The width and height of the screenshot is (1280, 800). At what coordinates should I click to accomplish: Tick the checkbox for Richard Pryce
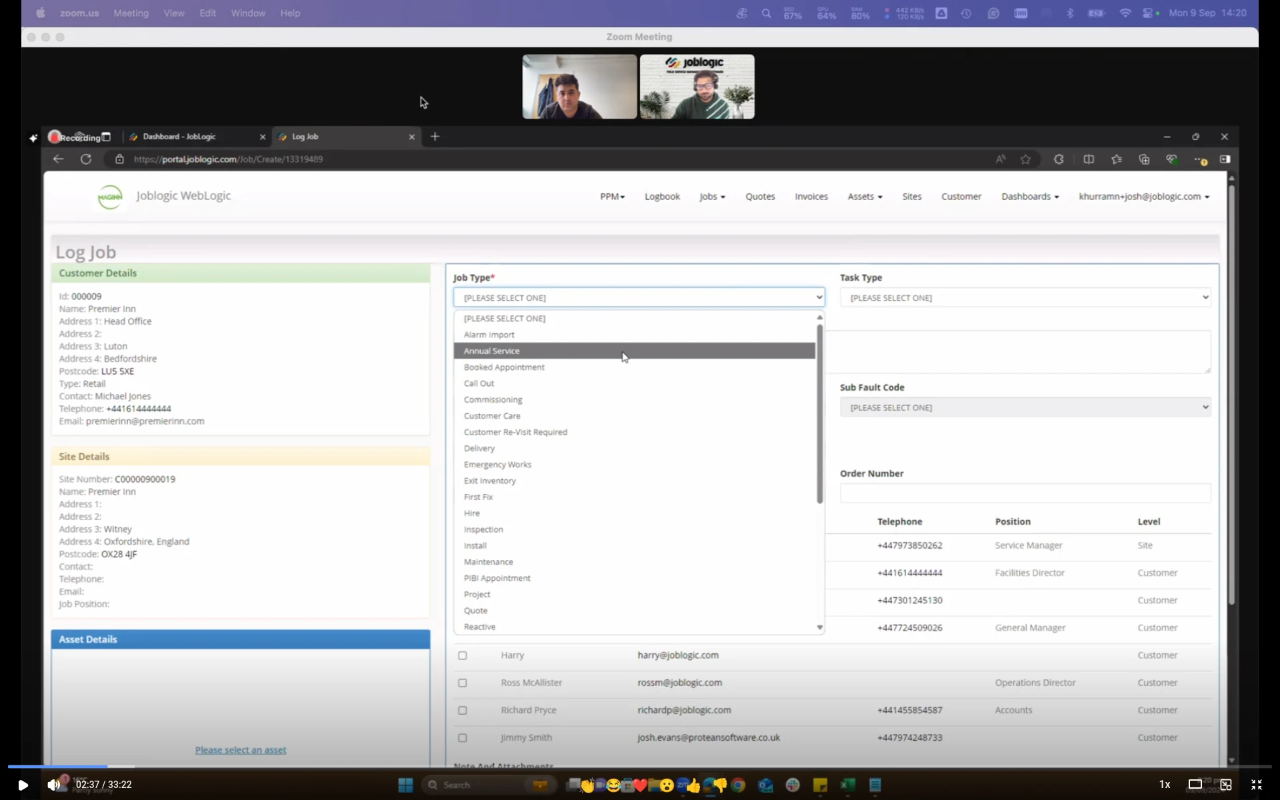463,710
